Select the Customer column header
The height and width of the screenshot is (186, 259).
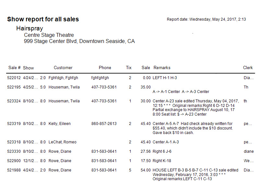coord(63,68)
